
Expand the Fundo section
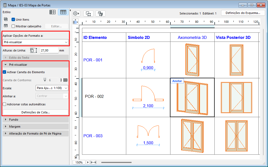(36, 120)
